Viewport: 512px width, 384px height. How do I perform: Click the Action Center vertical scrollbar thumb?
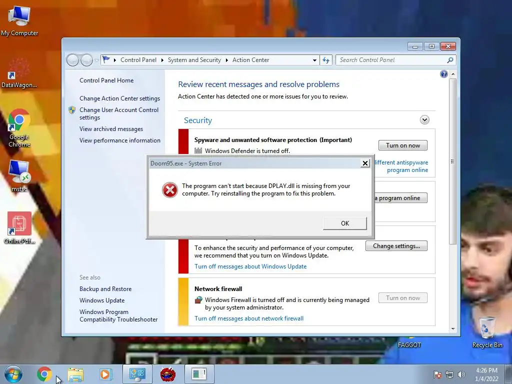point(452,161)
